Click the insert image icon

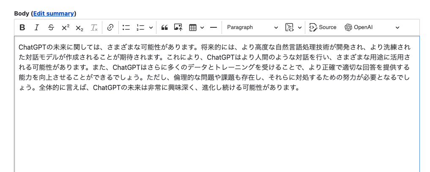178,27
